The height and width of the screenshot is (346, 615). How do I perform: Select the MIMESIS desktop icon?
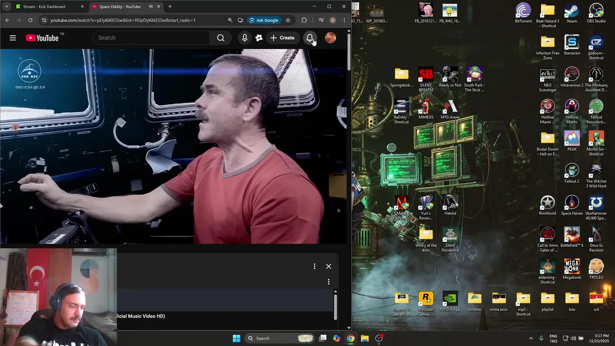click(426, 110)
